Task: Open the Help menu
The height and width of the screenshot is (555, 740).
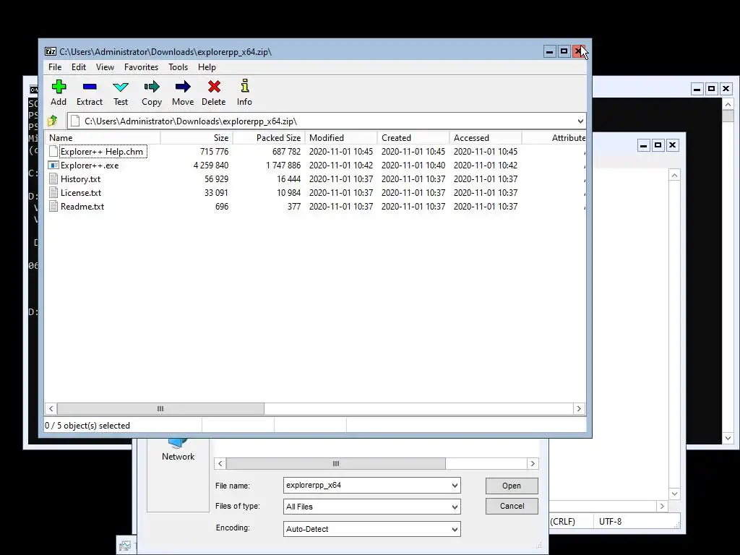Action: pos(207,67)
